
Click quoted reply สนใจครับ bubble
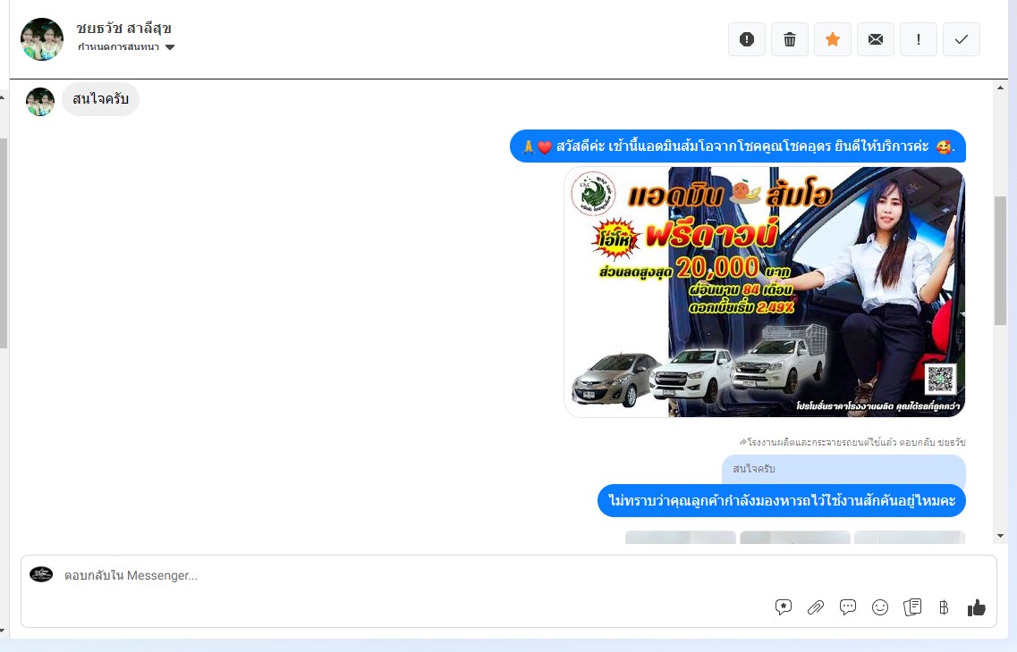843,470
